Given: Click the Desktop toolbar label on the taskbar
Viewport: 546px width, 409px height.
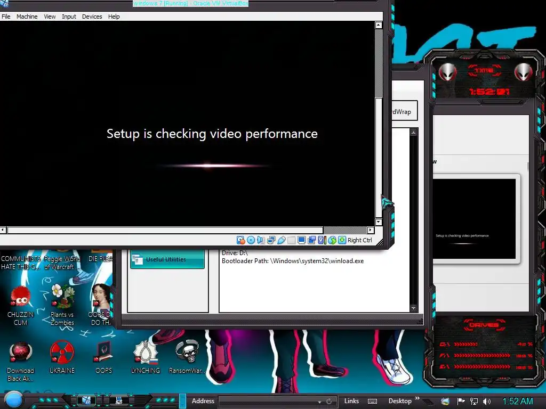Looking at the screenshot, I should pos(400,401).
